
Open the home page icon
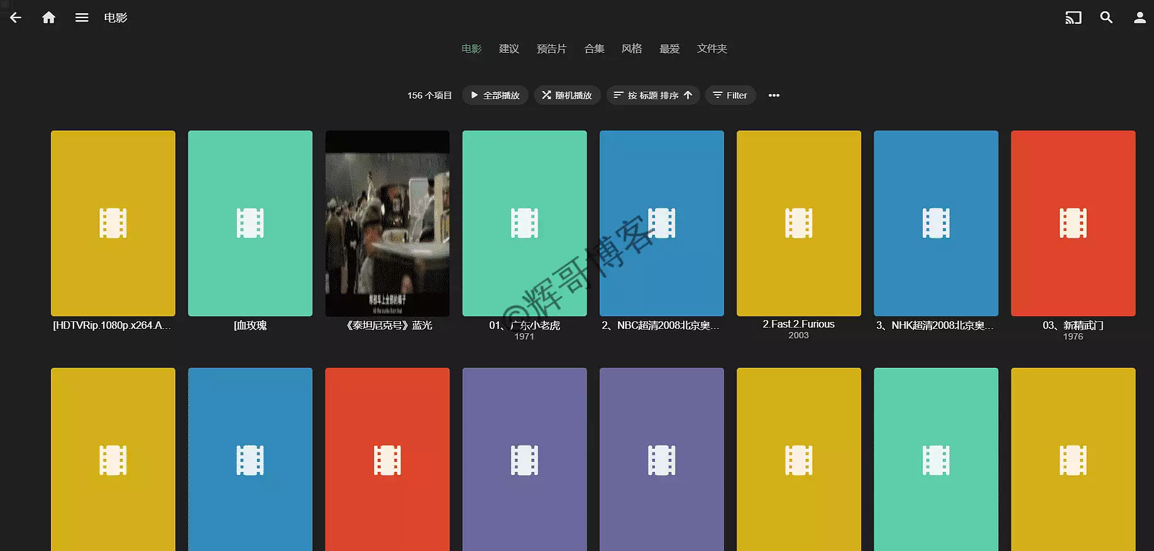tap(48, 18)
